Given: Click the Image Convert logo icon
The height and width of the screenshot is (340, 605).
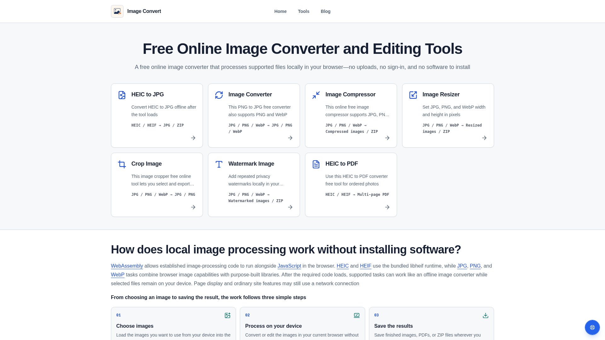Looking at the screenshot, I should [117, 11].
